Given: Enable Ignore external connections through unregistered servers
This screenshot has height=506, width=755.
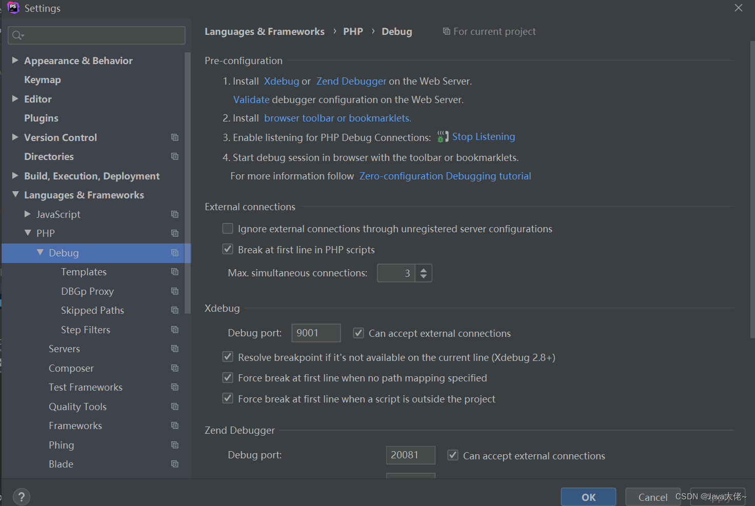Looking at the screenshot, I should pos(228,228).
